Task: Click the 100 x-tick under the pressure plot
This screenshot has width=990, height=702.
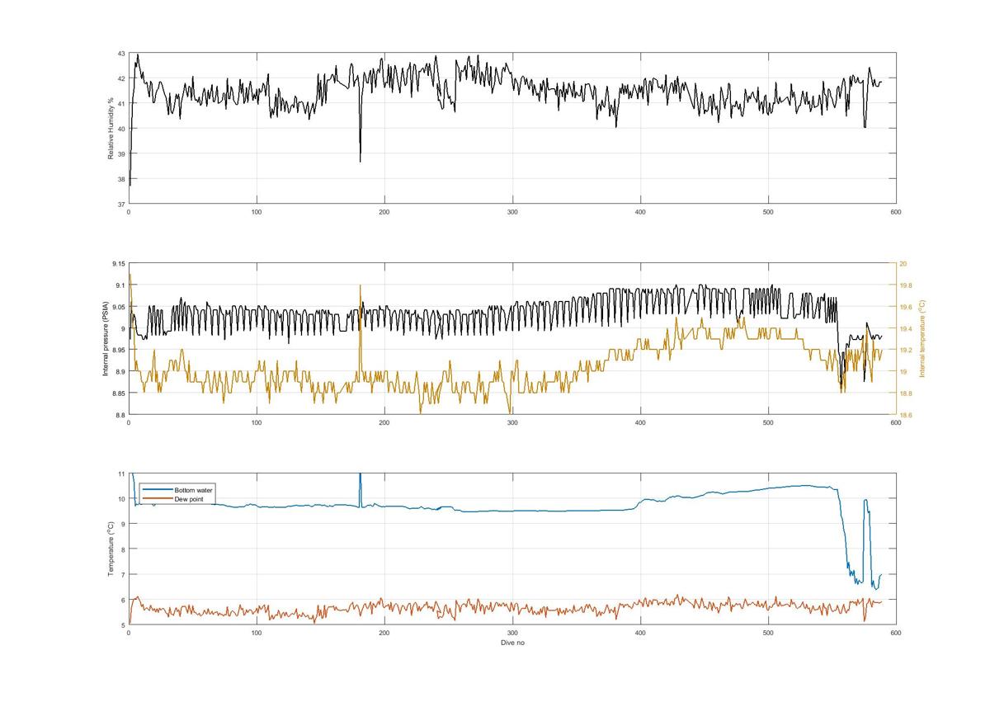Action: point(257,423)
